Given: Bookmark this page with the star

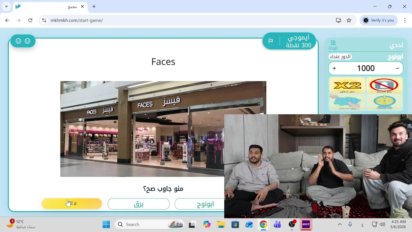Looking at the screenshot, I should [349, 20].
